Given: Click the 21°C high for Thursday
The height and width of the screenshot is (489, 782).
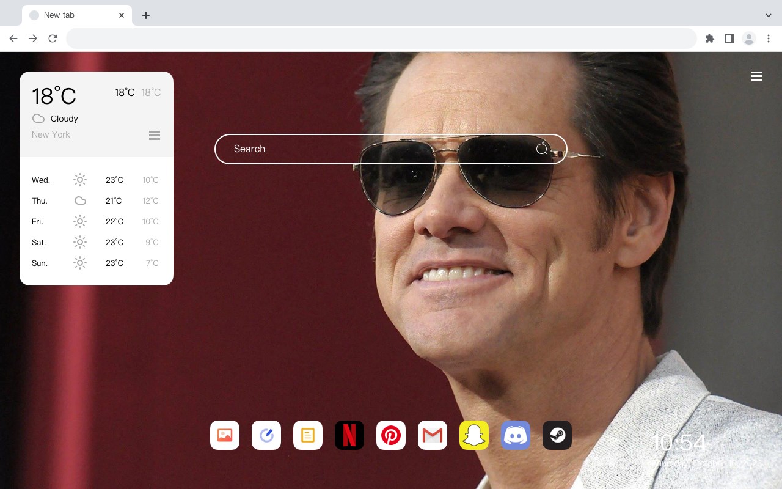Looking at the screenshot, I should [114, 200].
